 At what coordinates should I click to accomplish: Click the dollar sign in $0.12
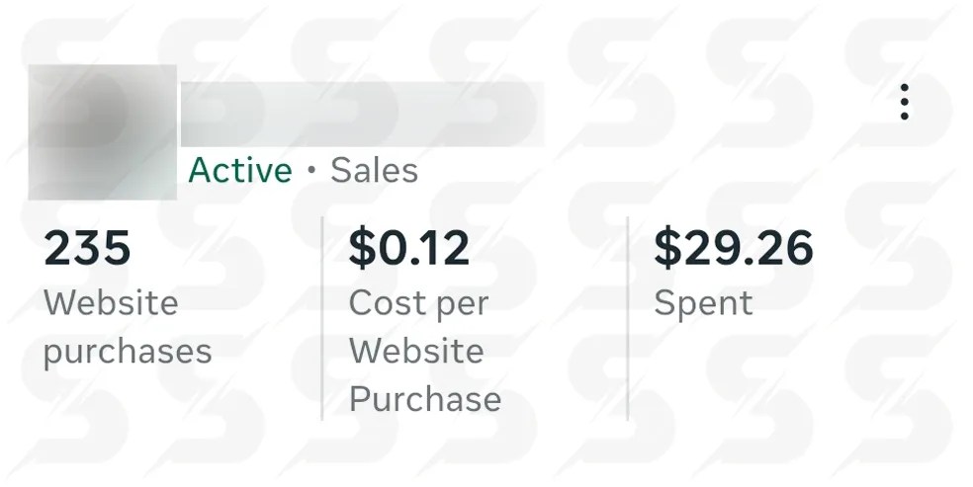362,247
